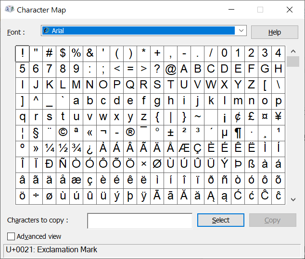Select the micro µ symbol
This screenshot has width=305, height=259.
tap(225, 133)
